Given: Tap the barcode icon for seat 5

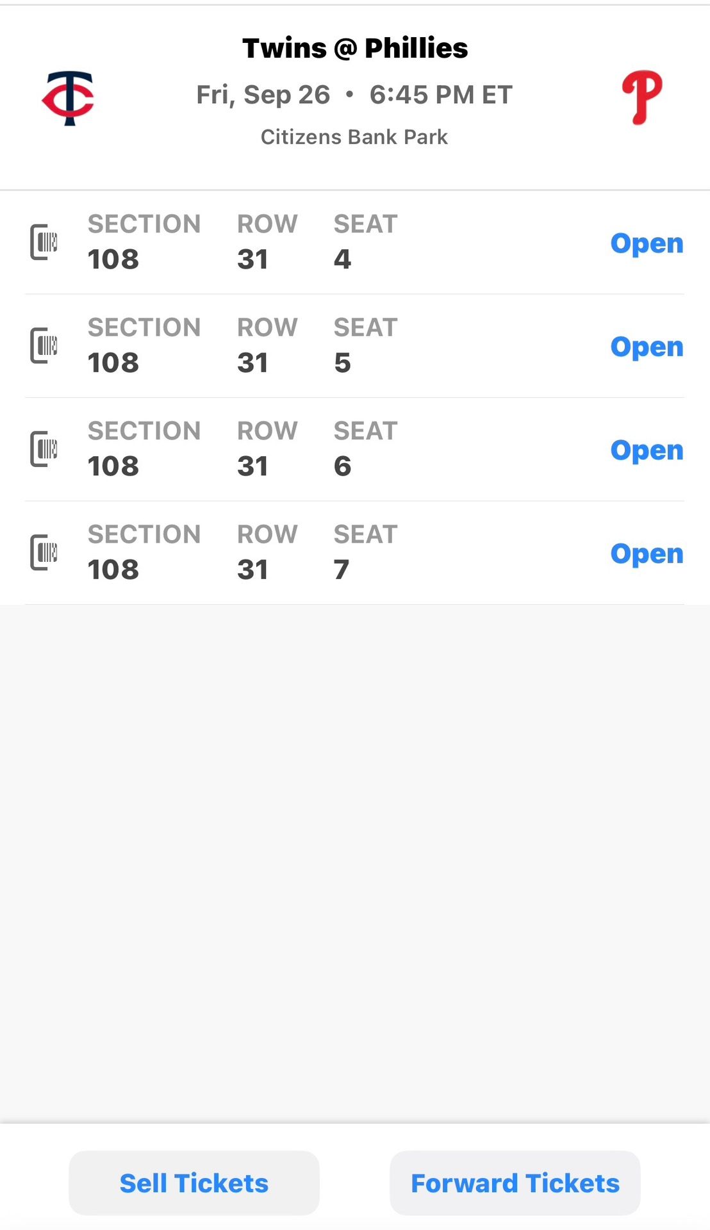Looking at the screenshot, I should click(44, 346).
